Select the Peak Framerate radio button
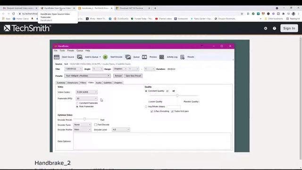Image resolution: width=302 pixels, height=170 pixels. tap(77, 107)
